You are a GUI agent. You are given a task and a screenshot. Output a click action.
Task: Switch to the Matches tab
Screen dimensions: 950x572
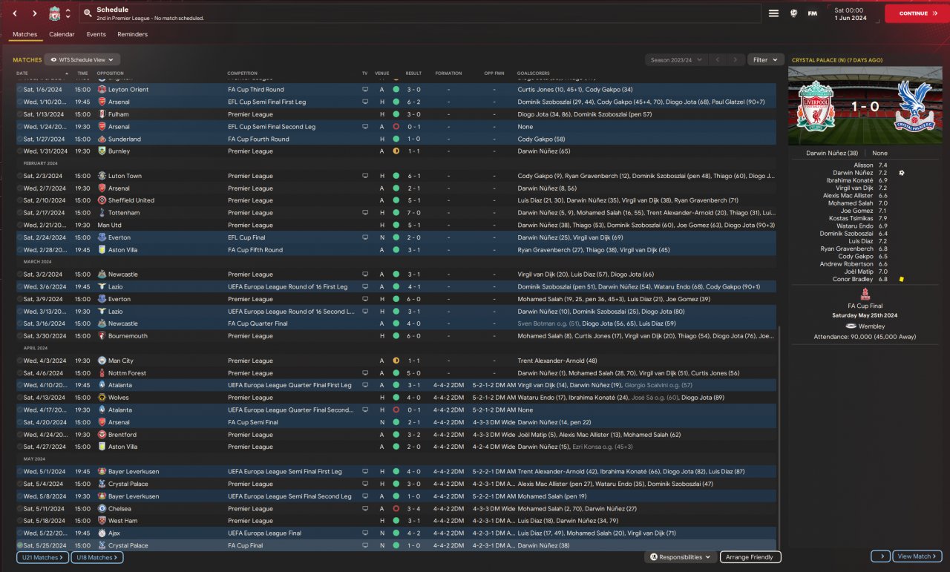click(25, 34)
